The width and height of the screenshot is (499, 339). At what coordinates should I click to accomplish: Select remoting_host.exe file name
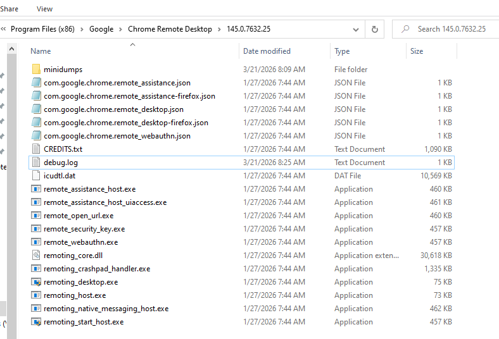click(x=75, y=295)
